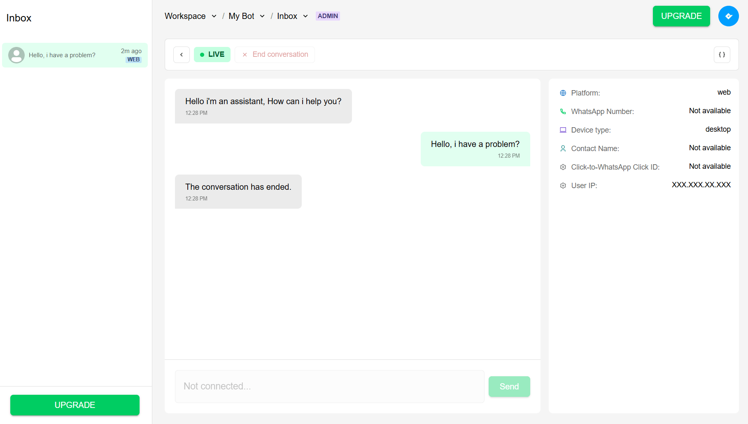Click the Contact Name person icon
The width and height of the screenshot is (748, 424).
tap(563, 149)
